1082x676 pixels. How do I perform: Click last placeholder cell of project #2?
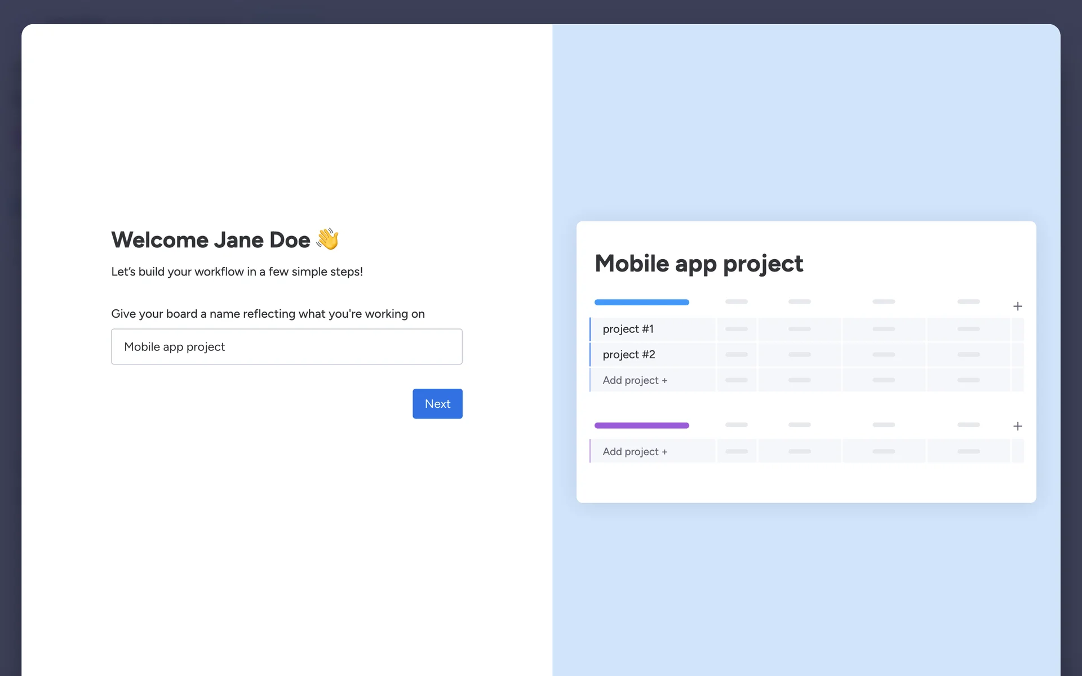pos(968,354)
